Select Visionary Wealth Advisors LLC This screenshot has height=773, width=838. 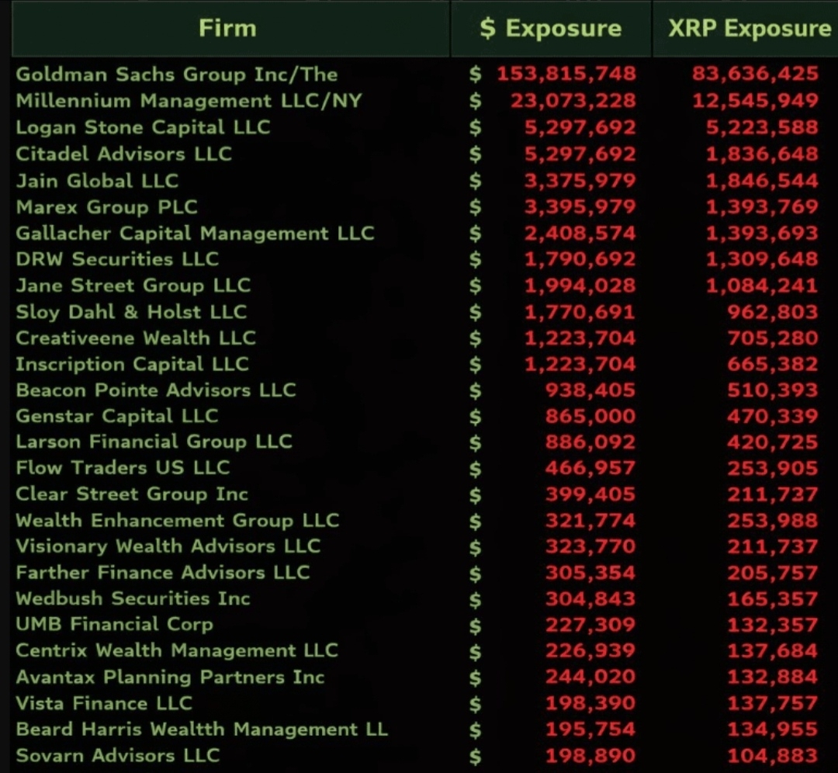point(168,546)
